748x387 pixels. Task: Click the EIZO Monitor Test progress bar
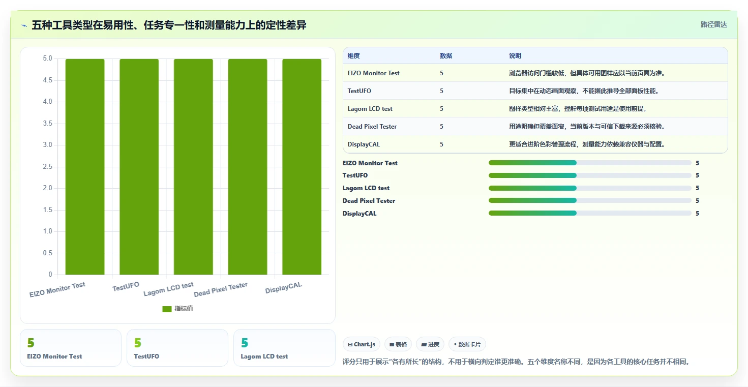point(590,163)
